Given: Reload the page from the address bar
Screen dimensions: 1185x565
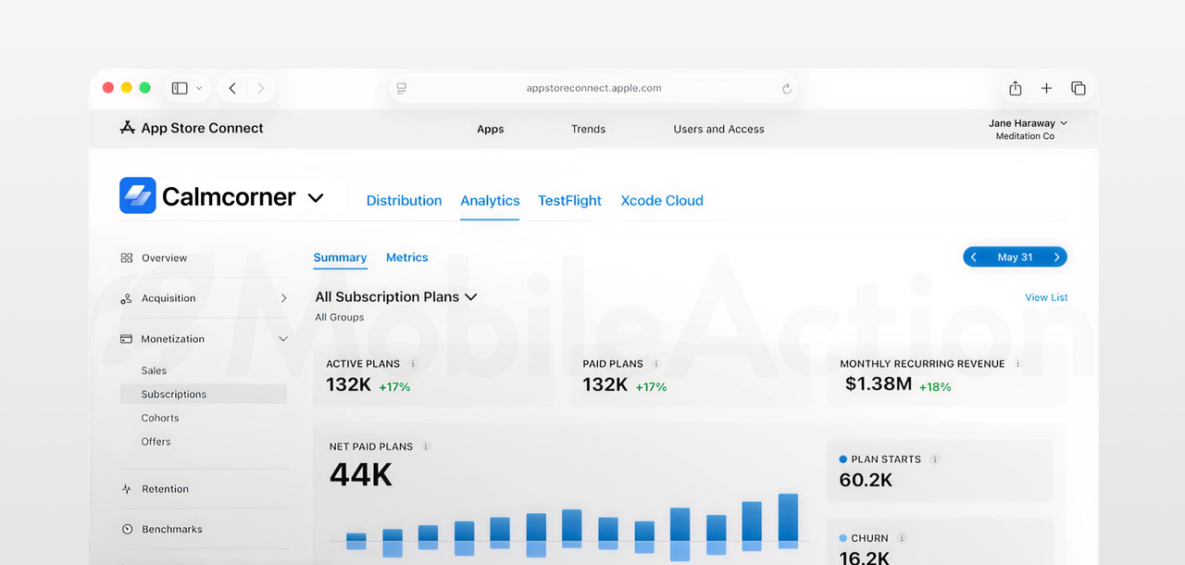Looking at the screenshot, I should pyautogui.click(x=787, y=89).
